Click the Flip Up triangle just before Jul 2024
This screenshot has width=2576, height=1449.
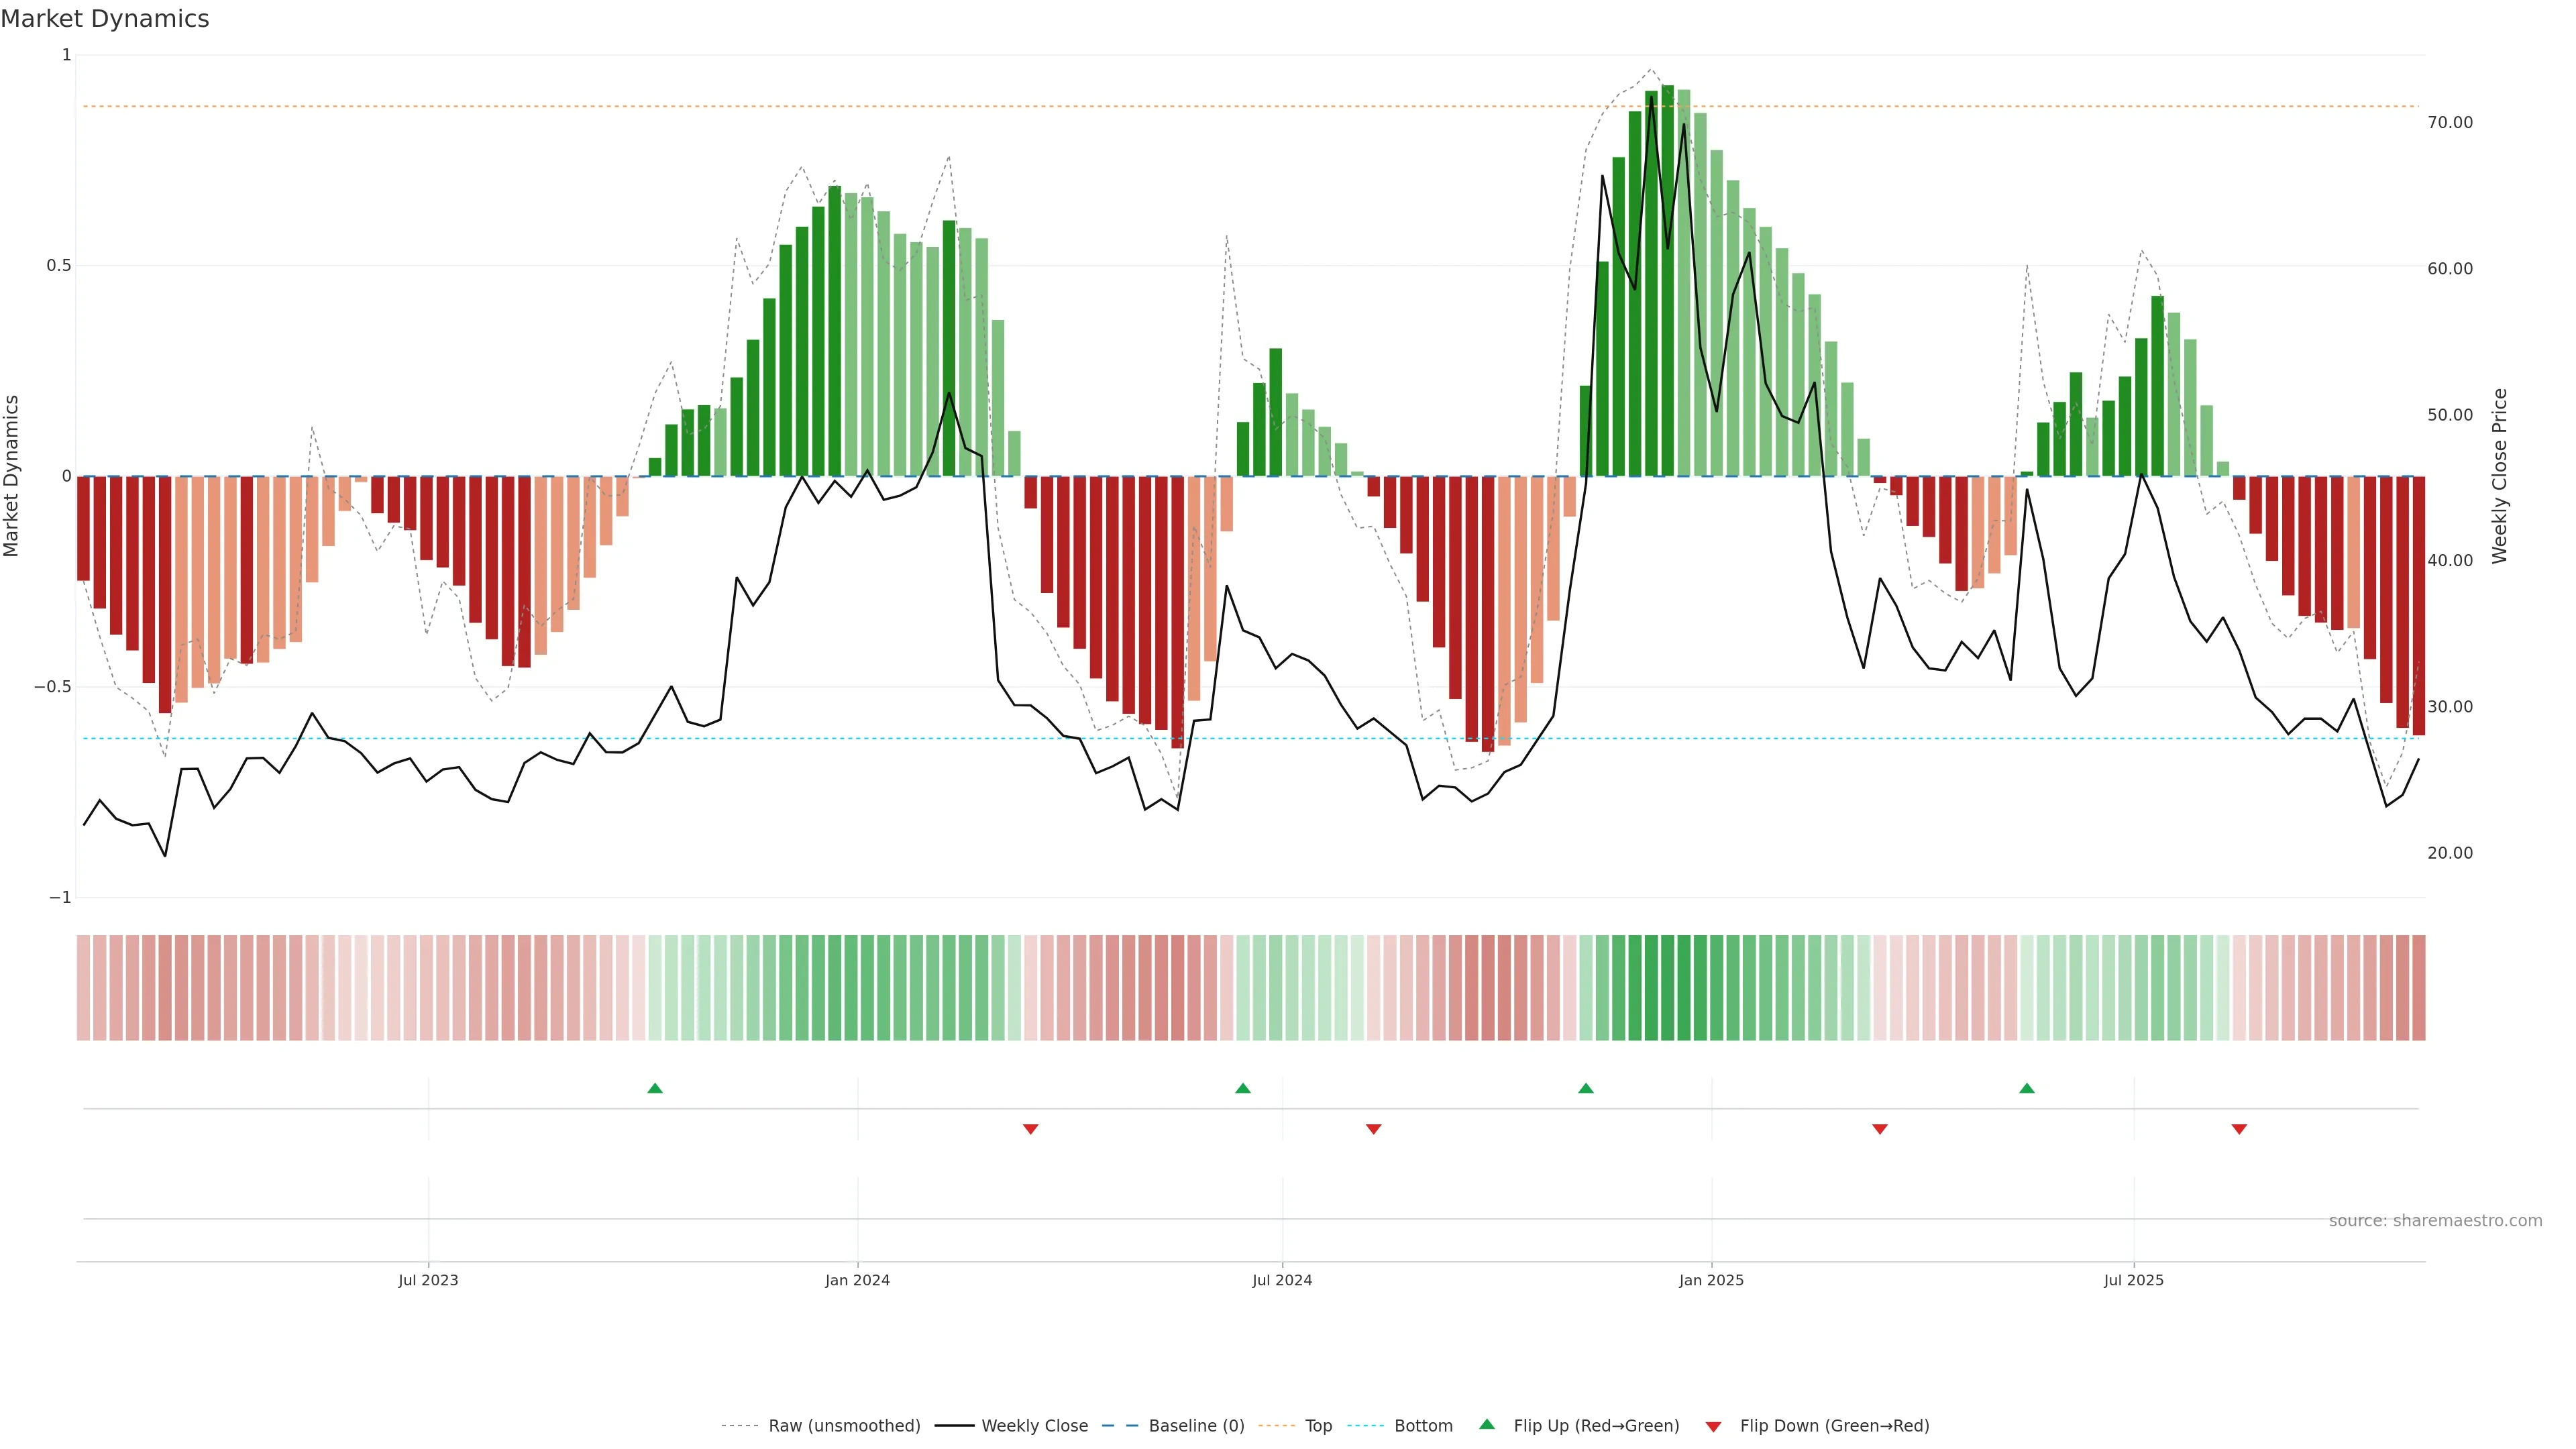point(1243,1088)
